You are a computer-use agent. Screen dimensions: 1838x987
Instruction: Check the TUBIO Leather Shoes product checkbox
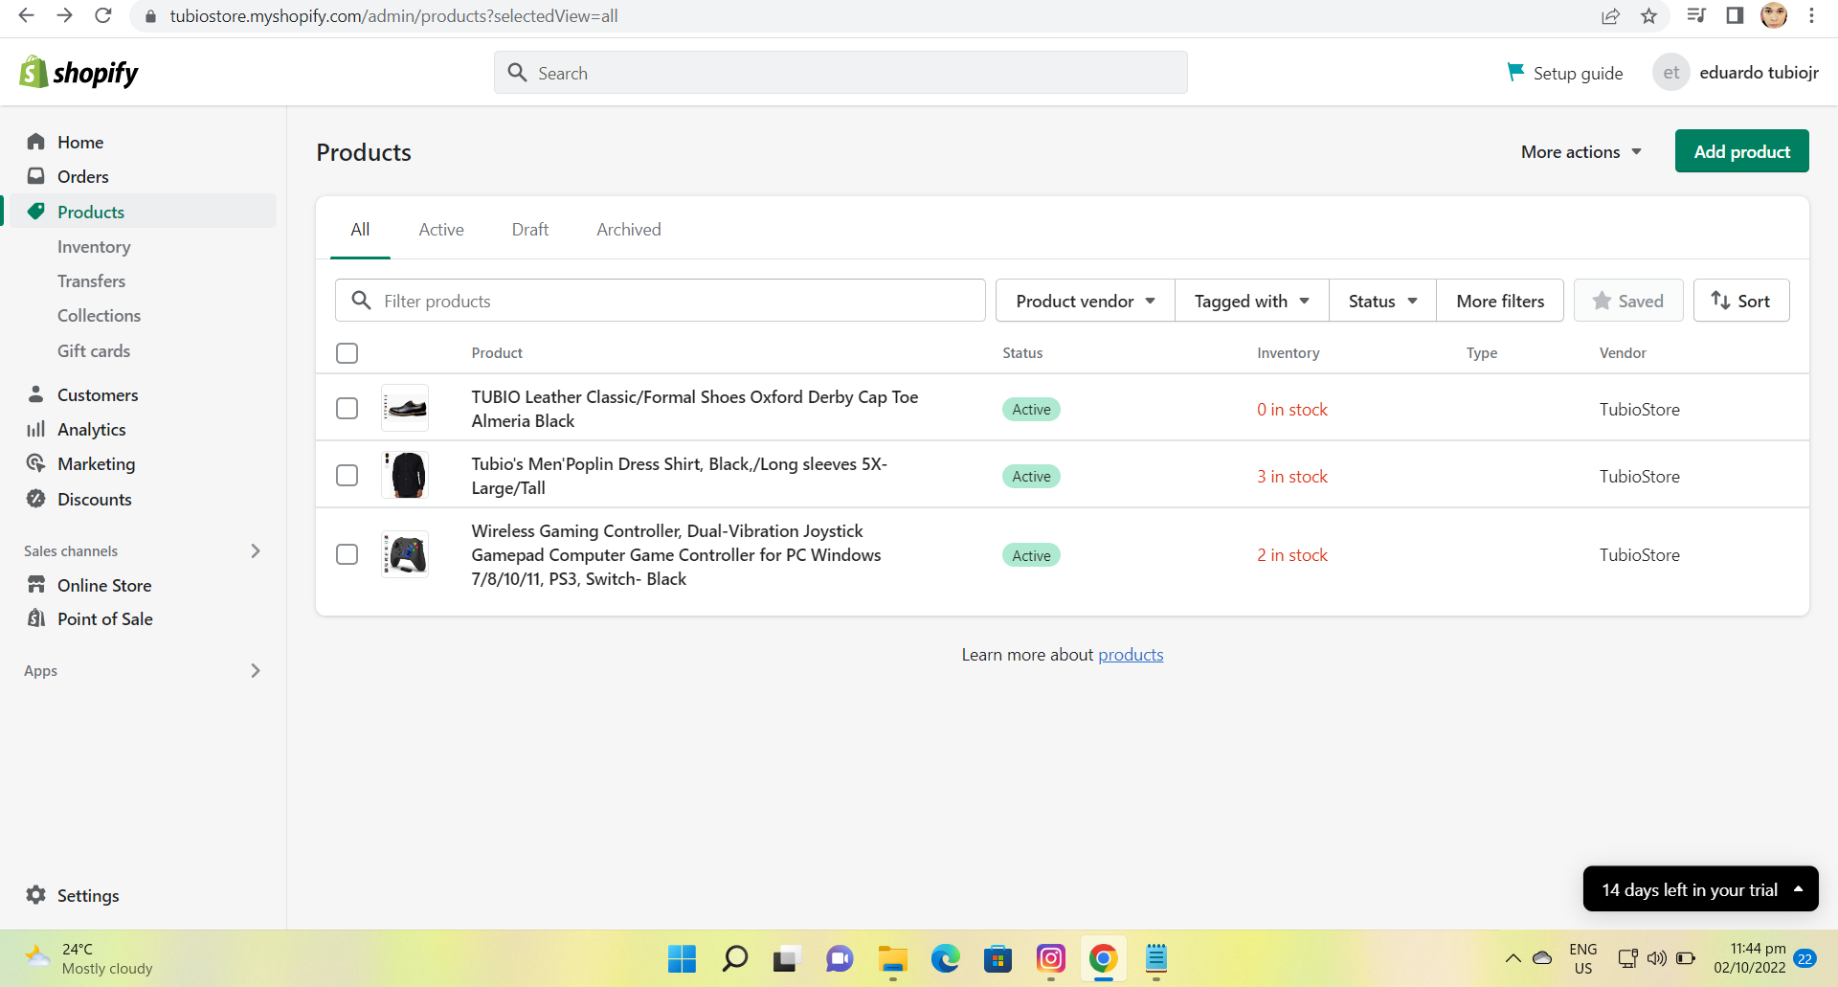(347, 409)
